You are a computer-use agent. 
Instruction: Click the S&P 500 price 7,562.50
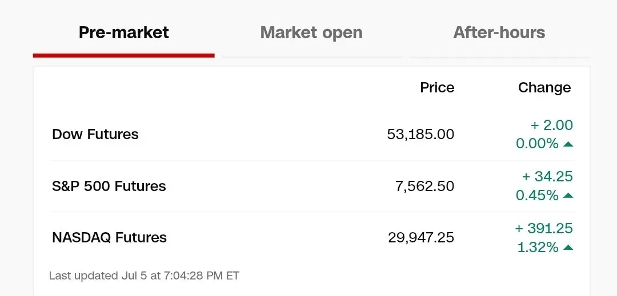tap(425, 186)
